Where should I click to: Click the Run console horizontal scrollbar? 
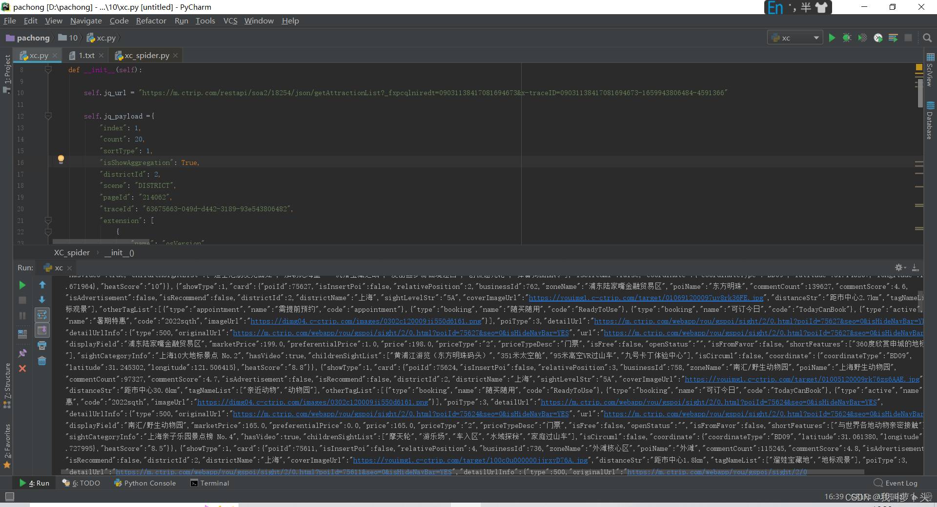(x=463, y=472)
